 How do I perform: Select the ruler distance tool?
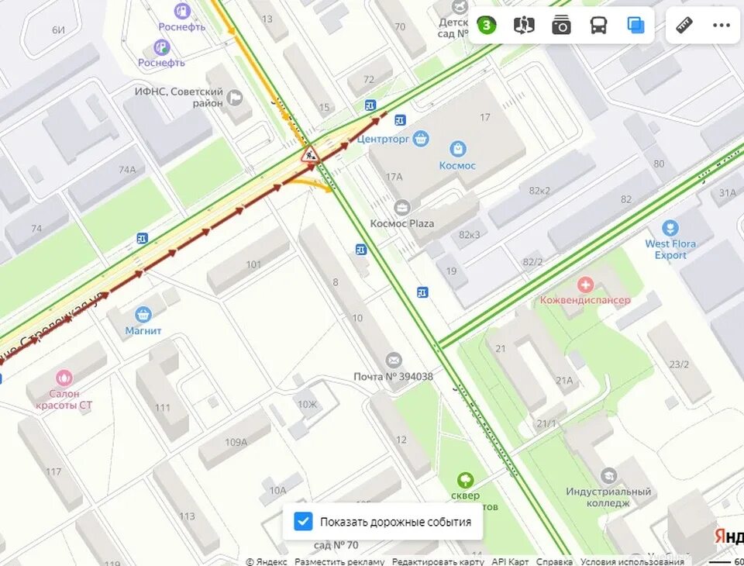pos(684,25)
